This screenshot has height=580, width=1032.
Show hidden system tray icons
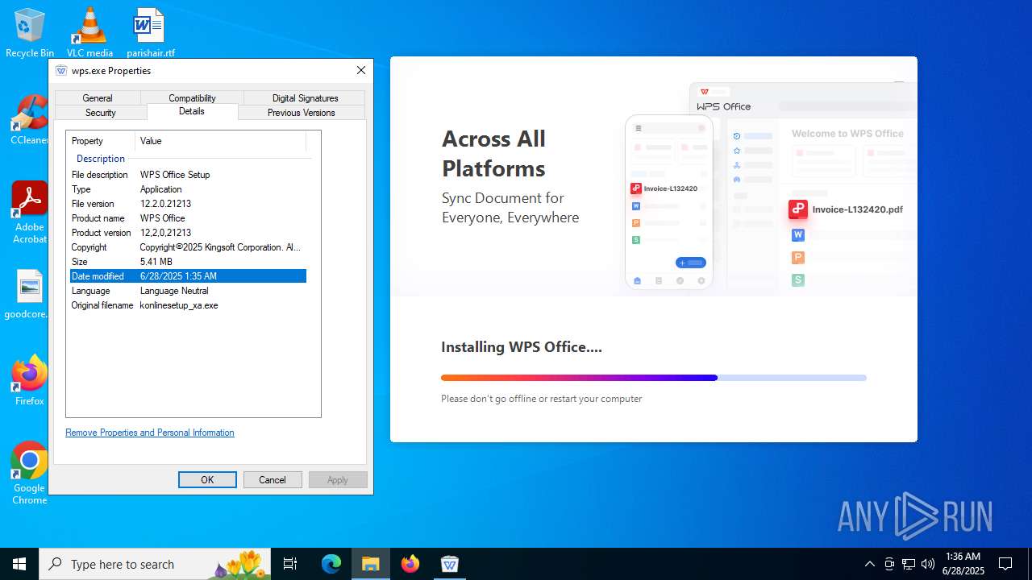[x=869, y=564]
